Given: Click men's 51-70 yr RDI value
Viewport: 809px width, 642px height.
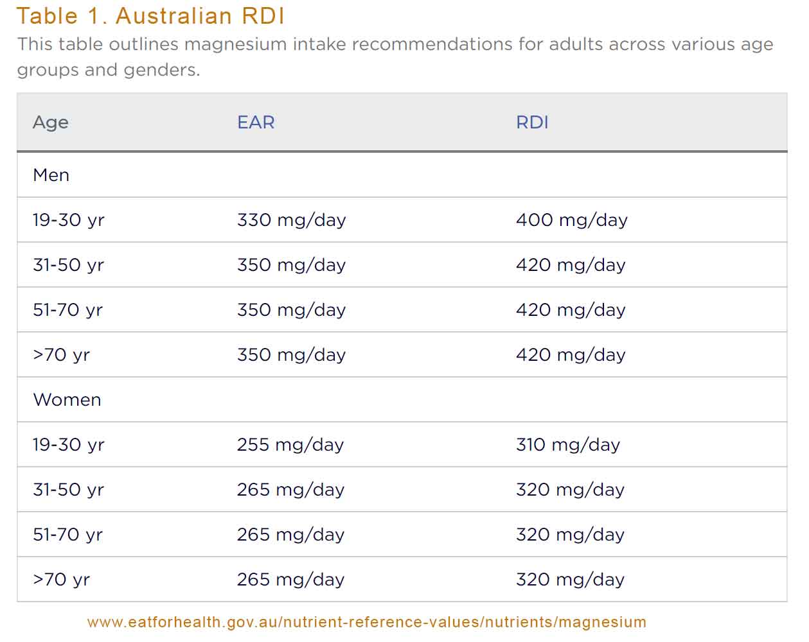Looking at the screenshot, I should (571, 309).
